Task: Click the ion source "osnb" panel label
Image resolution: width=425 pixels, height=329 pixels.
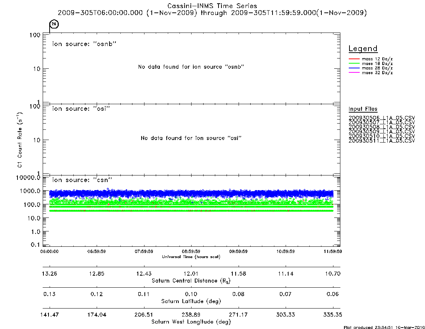Action: [x=84, y=44]
